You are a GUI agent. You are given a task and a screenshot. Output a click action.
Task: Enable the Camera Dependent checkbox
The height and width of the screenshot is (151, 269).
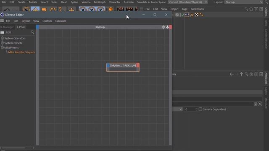[x=200, y=109]
